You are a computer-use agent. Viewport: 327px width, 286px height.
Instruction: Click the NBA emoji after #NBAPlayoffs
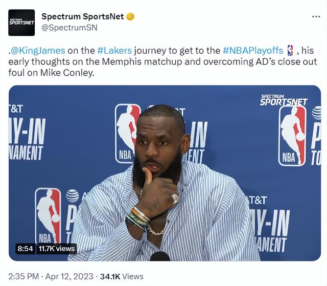point(290,50)
